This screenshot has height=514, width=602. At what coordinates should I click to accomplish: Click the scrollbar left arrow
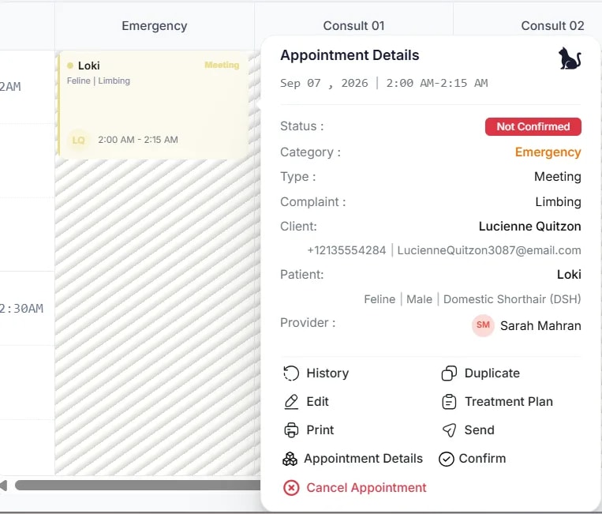click(3, 486)
